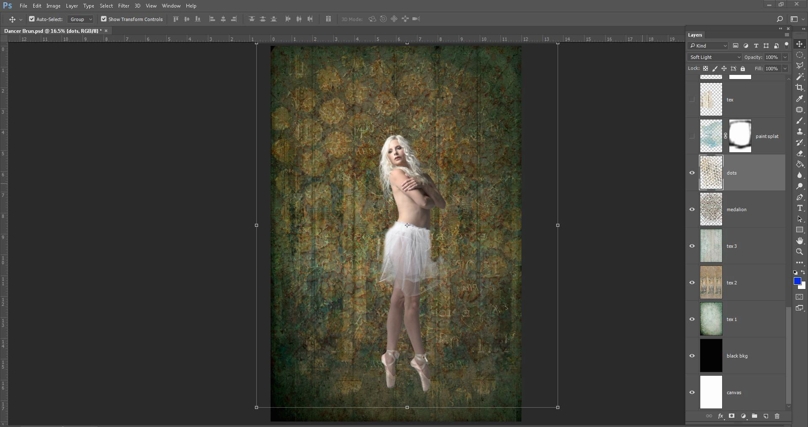808x427 pixels.
Task: Select the tex 2 layer
Action: [753, 283]
